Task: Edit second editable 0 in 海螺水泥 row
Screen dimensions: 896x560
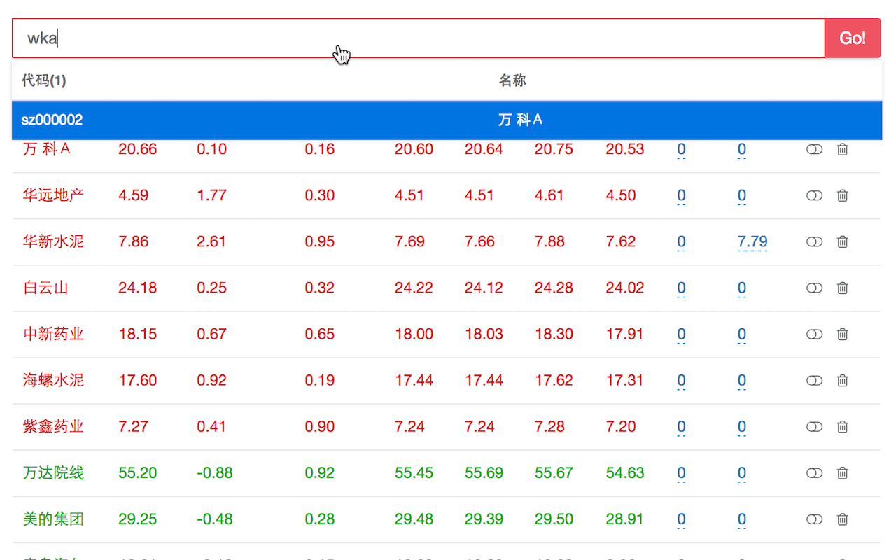Action: pyautogui.click(x=742, y=381)
